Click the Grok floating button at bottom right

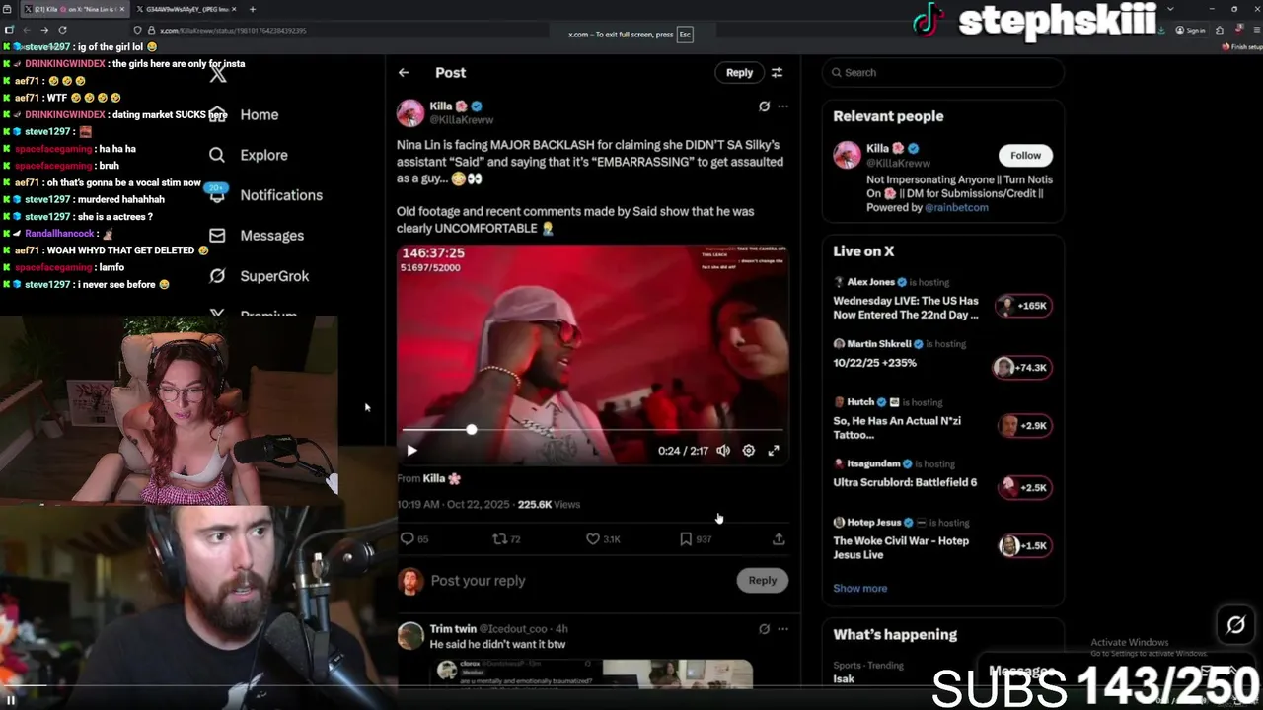[1235, 625]
